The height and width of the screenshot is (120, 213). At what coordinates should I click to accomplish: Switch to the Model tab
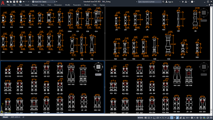point(5,117)
